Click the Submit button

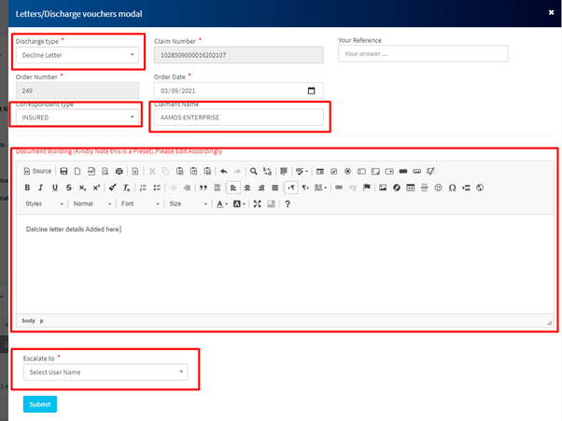coord(40,404)
